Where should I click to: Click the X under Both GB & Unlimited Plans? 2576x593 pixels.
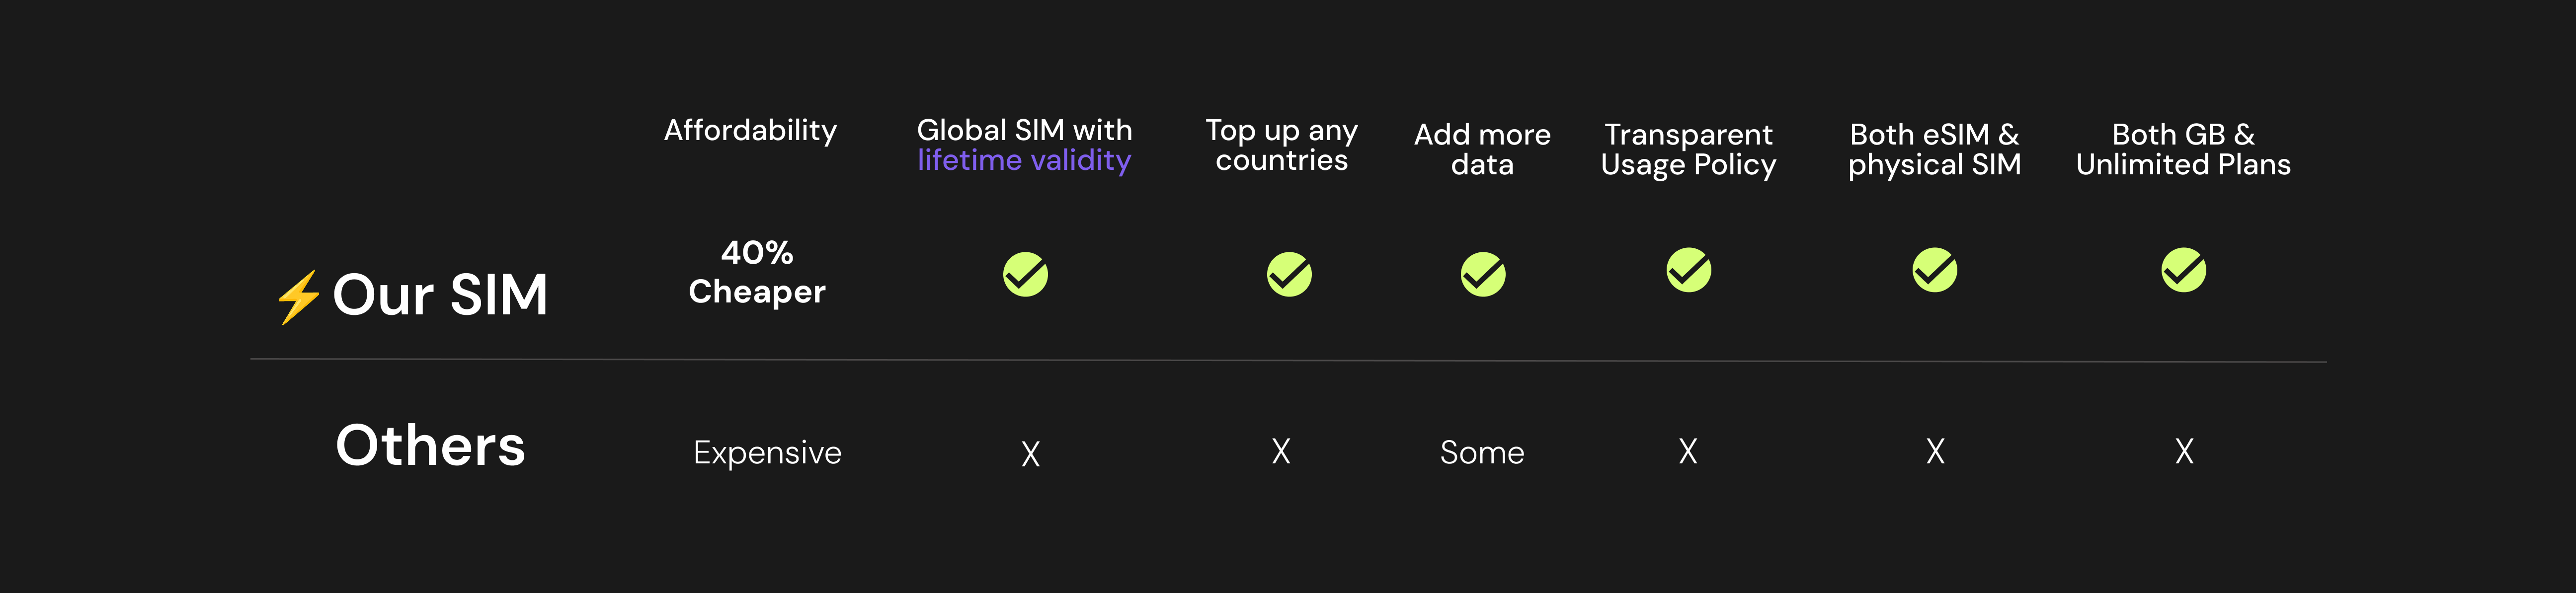[2184, 451]
